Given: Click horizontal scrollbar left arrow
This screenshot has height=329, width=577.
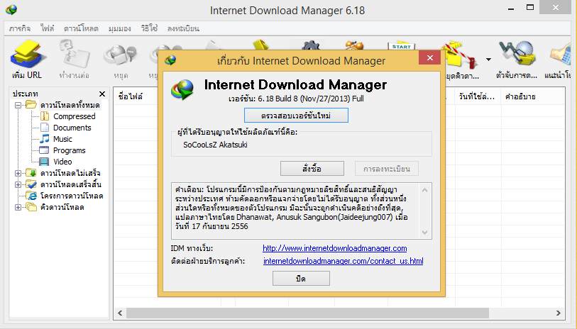Looking at the screenshot, I should (x=120, y=313).
